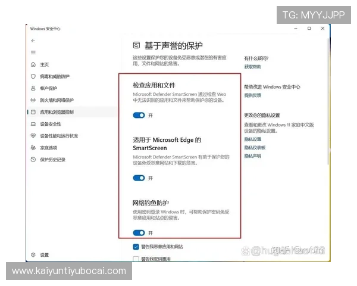Uncheck 警告我恶意应用和网站 checkbox
The width and height of the screenshot is (357, 286).
[x=136, y=247]
